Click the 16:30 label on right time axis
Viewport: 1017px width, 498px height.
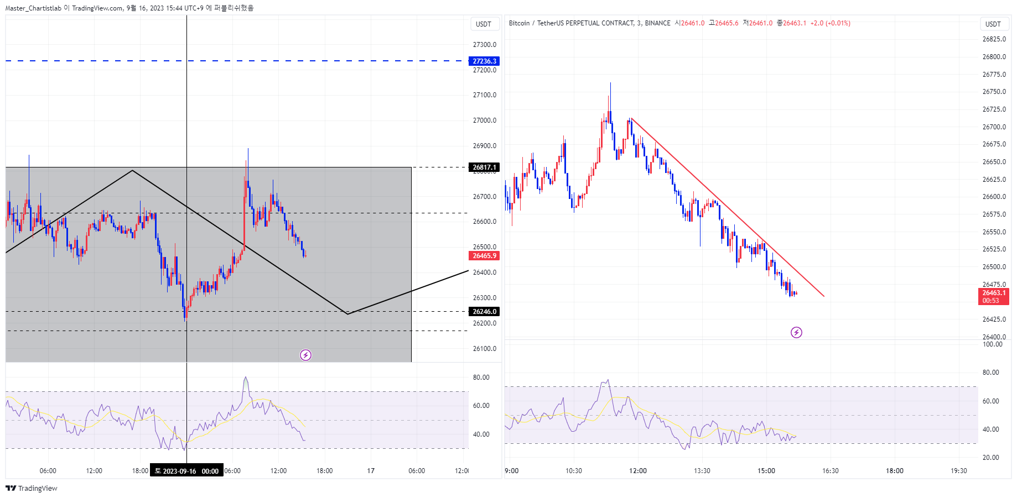(830, 471)
